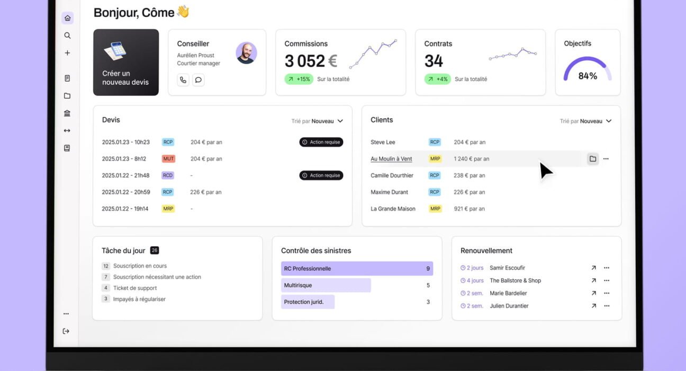
Task: Click the double-arrow transfer icon in sidebar
Action: 67,131
